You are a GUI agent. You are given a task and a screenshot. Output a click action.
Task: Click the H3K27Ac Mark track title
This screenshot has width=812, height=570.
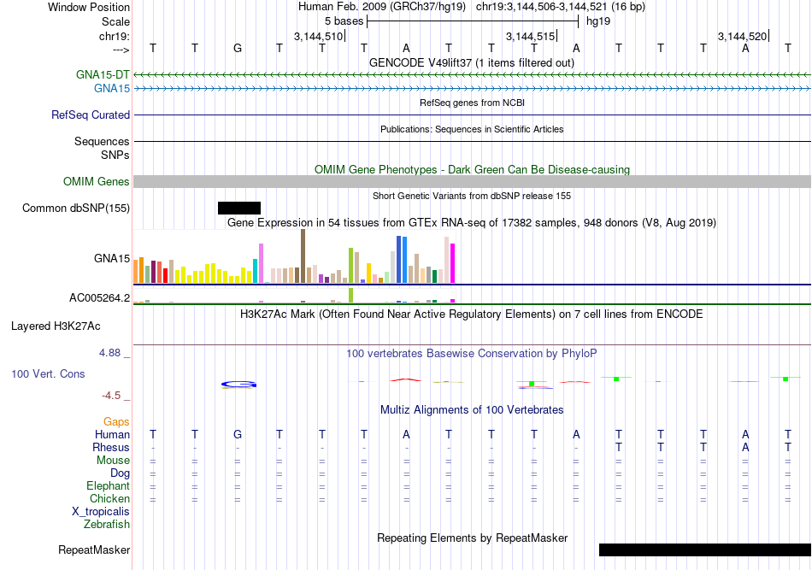(x=472, y=314)
